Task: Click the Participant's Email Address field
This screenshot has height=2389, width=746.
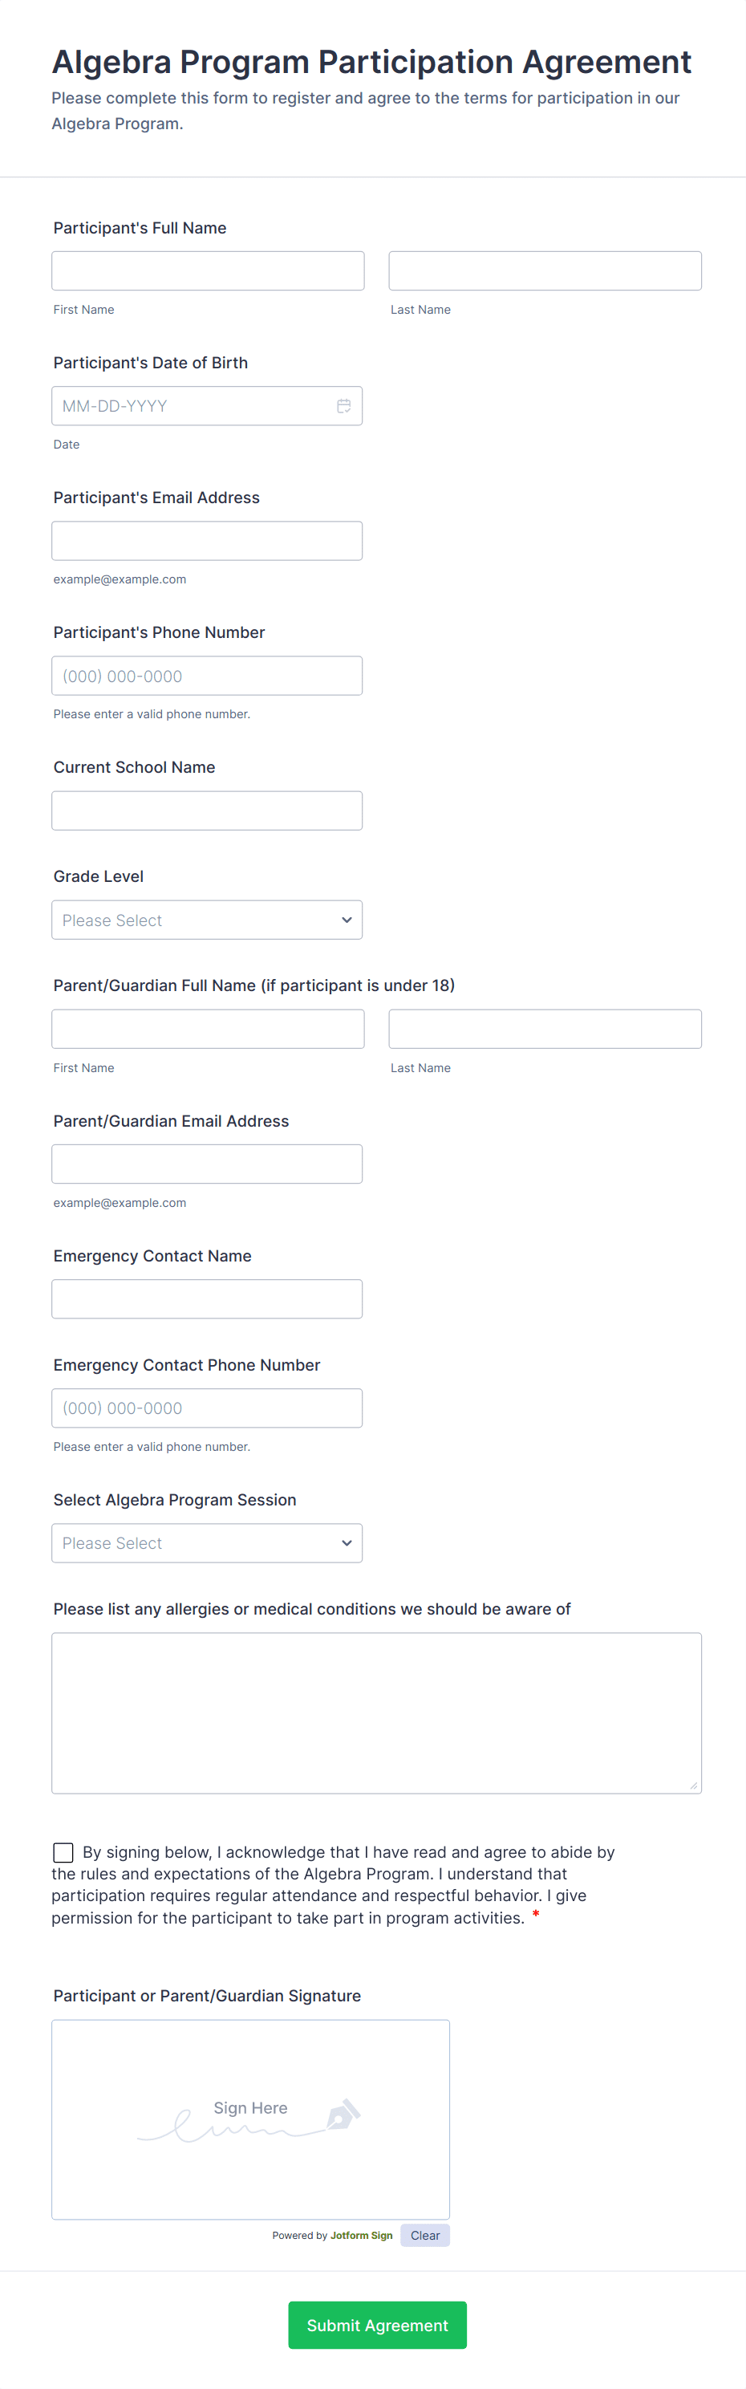Action: (207, 541)
